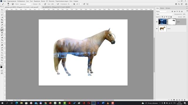The image size is (188, 105).
Task: Toggle lock position icon
Action: coord(167,17)
